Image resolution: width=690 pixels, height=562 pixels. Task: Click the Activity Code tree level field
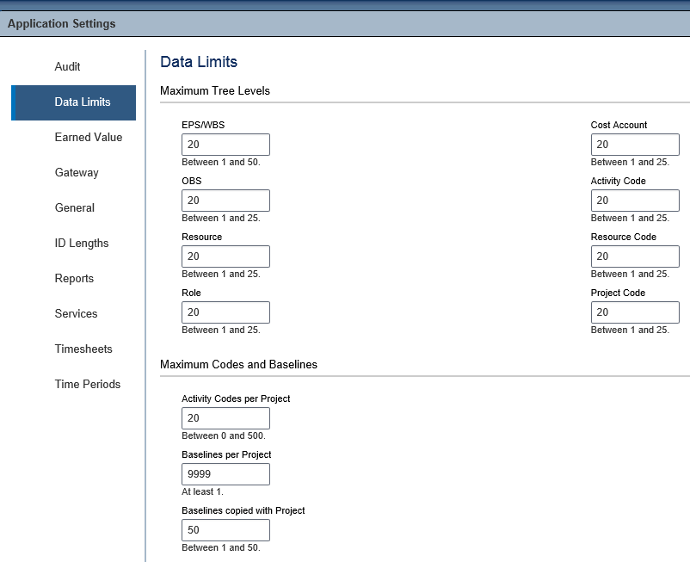(x=635, y=200)
